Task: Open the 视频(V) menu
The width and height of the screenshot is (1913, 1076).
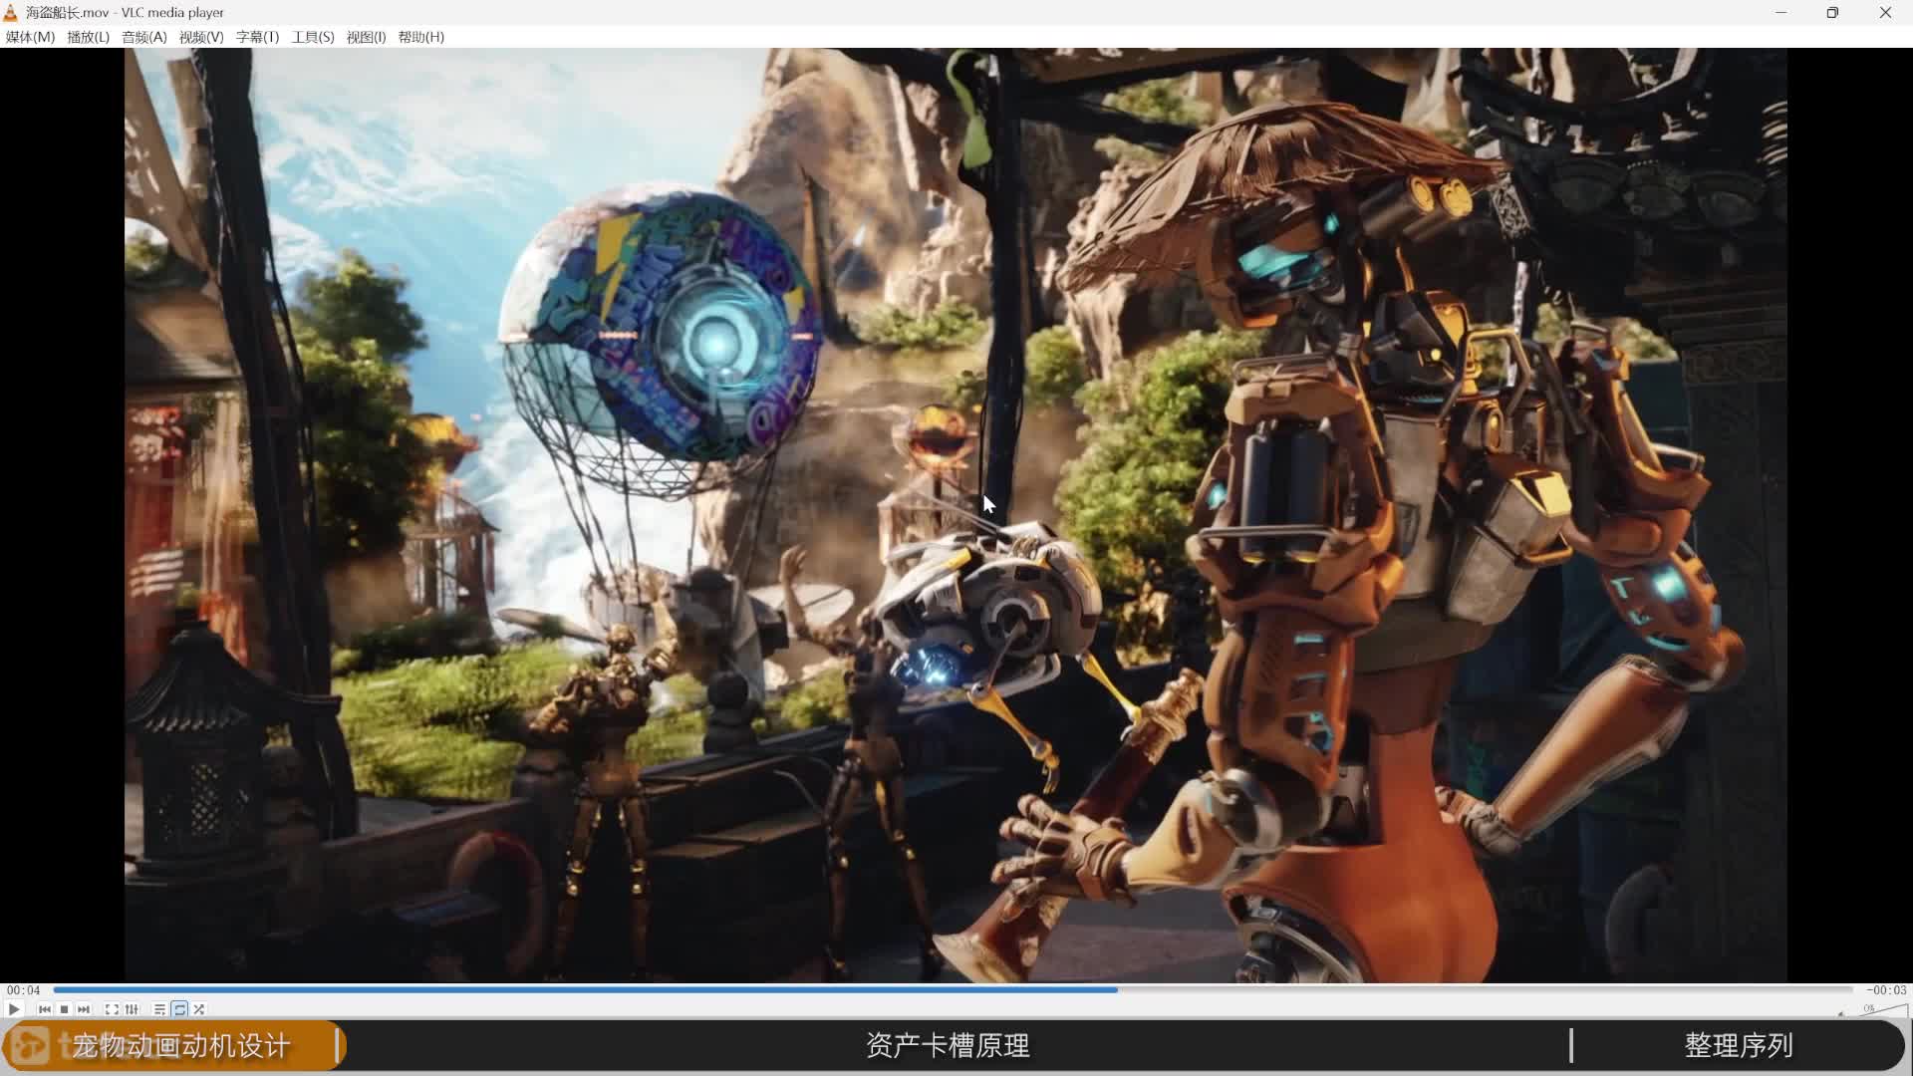Action: pyautogui.click(x=201, y=37)
